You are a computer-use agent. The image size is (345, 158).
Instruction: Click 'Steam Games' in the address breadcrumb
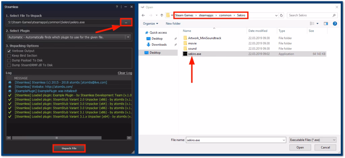click(185, 15)
